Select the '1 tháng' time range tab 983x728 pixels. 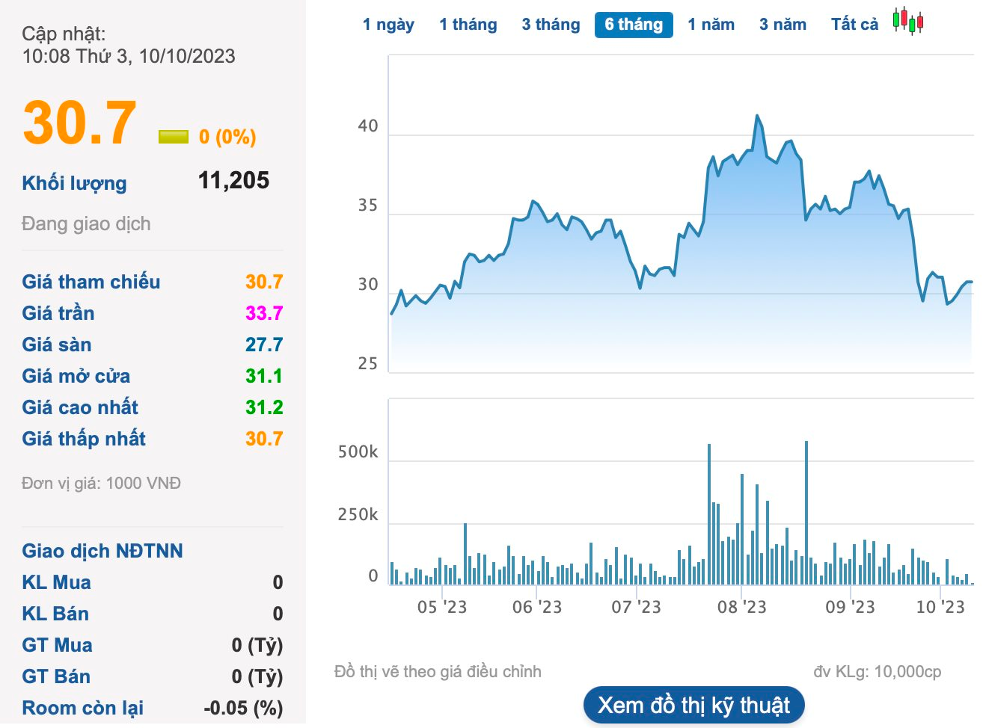[468, 25]
